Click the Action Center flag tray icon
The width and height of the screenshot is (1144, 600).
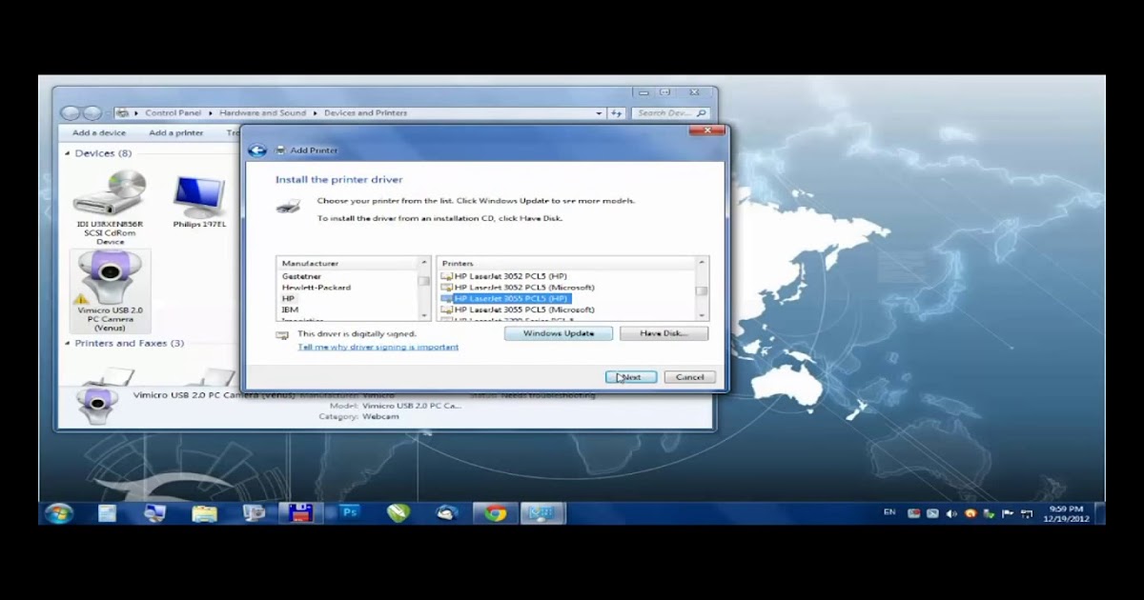click(1007, 513)
